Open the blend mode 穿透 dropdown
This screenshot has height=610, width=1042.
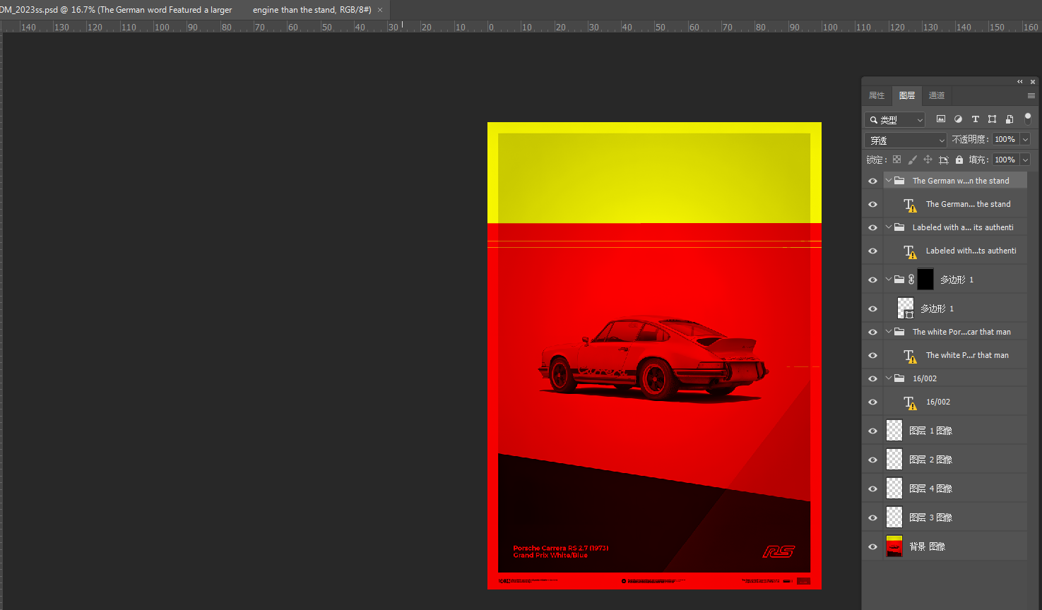pyautogui.click(x=906, y=140)
